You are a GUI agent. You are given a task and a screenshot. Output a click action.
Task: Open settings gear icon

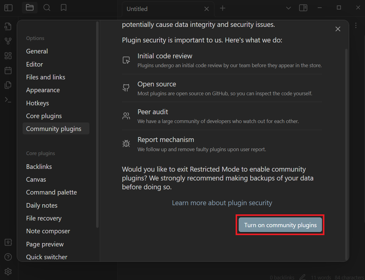coord(8,272)
